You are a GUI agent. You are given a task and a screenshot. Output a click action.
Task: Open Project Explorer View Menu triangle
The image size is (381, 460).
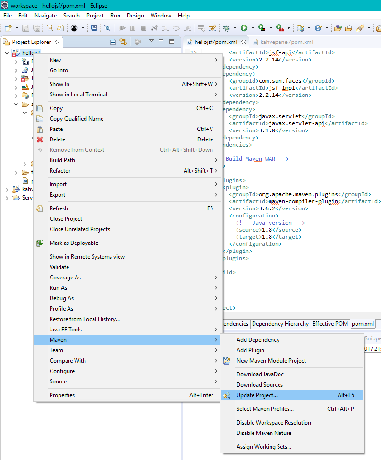point(152,41)
